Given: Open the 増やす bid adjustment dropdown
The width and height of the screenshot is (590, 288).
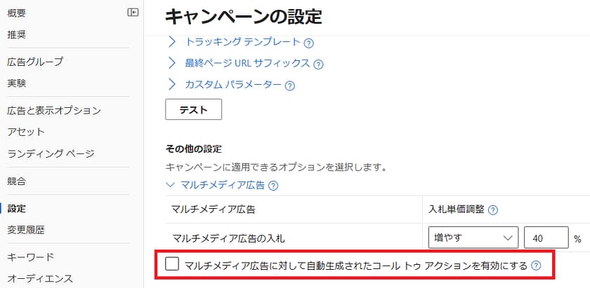Looking at the screenshot, I should [x=473, y=238].
